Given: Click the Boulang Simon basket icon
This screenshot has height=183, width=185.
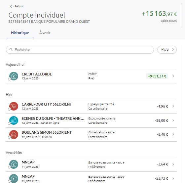Looking at the screenshot, I should (x=14, y=135).
